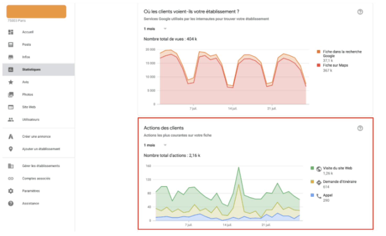Click the Actions des clients heading
This screenshot has height=236, width=386.
(x=164, y=128)
